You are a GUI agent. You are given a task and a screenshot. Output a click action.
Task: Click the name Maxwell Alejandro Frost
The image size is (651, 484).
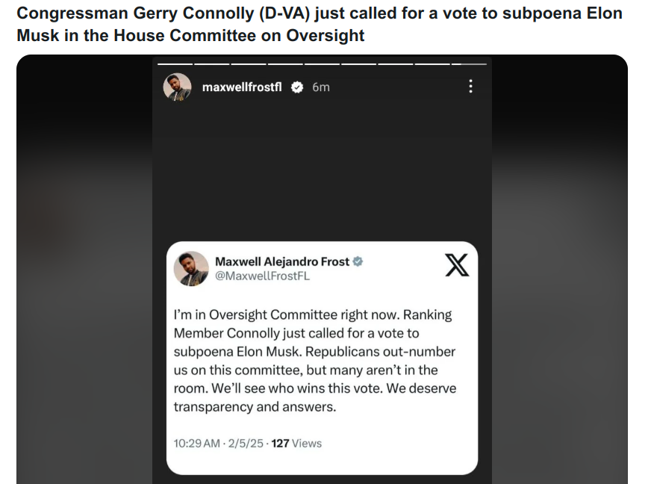pos(282,261)
